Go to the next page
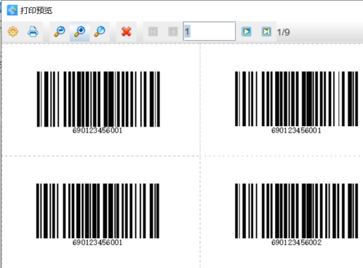 [246, 32]
